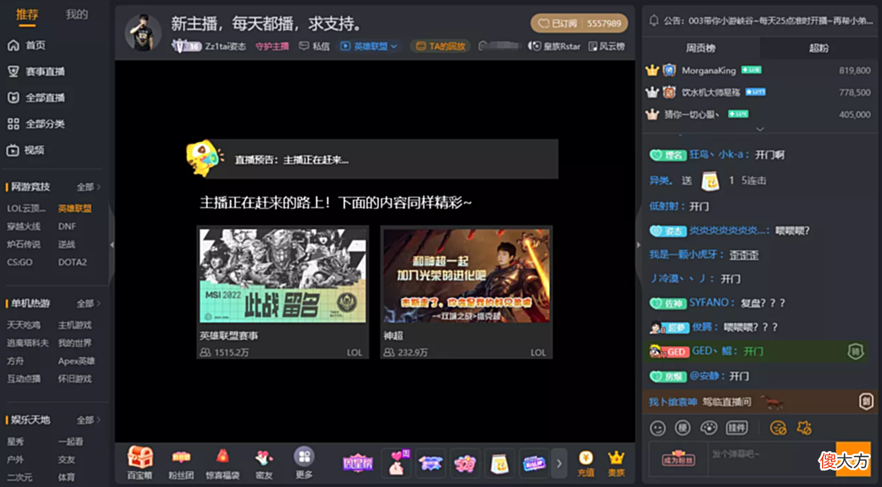The height and width of the screenshot is (487, 882).
Task: Open the 更多 more gifts icon
Action: pyautogui.click(x=304, y=463)
